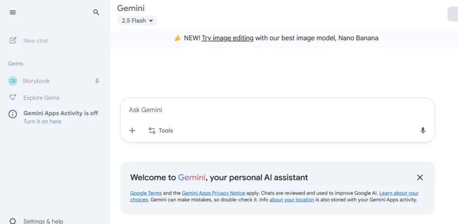Image resolution: width=458 pixels, height=224 pixels.
Task: Activate the microphone voice input icon
Action: pos(423,130)
